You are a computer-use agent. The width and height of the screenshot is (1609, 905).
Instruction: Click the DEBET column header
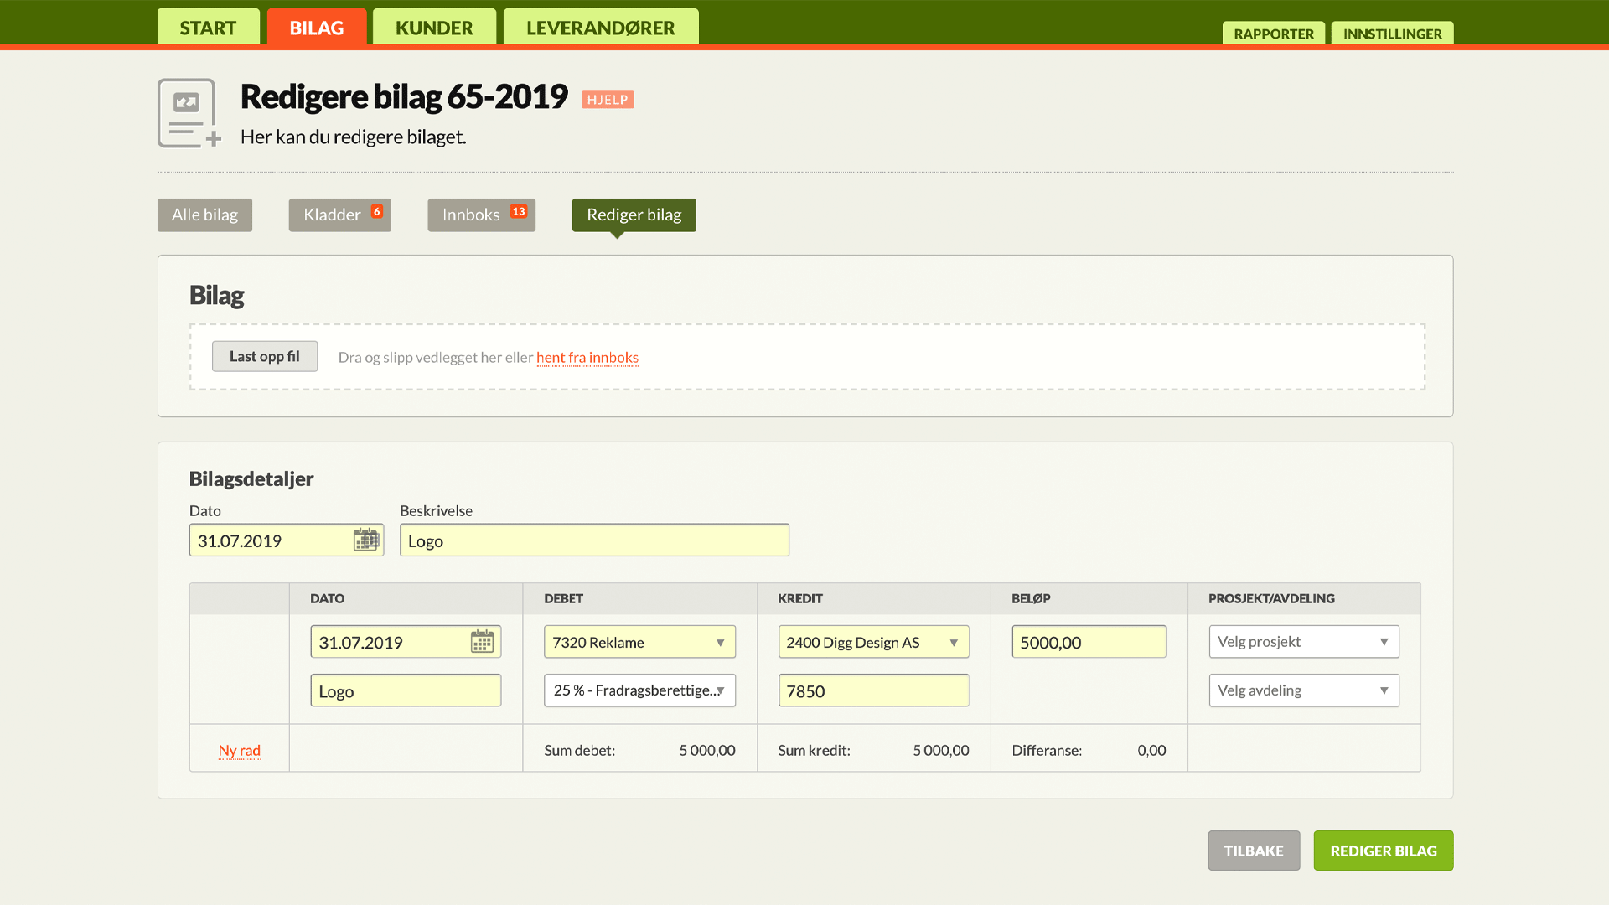[563, 598]
